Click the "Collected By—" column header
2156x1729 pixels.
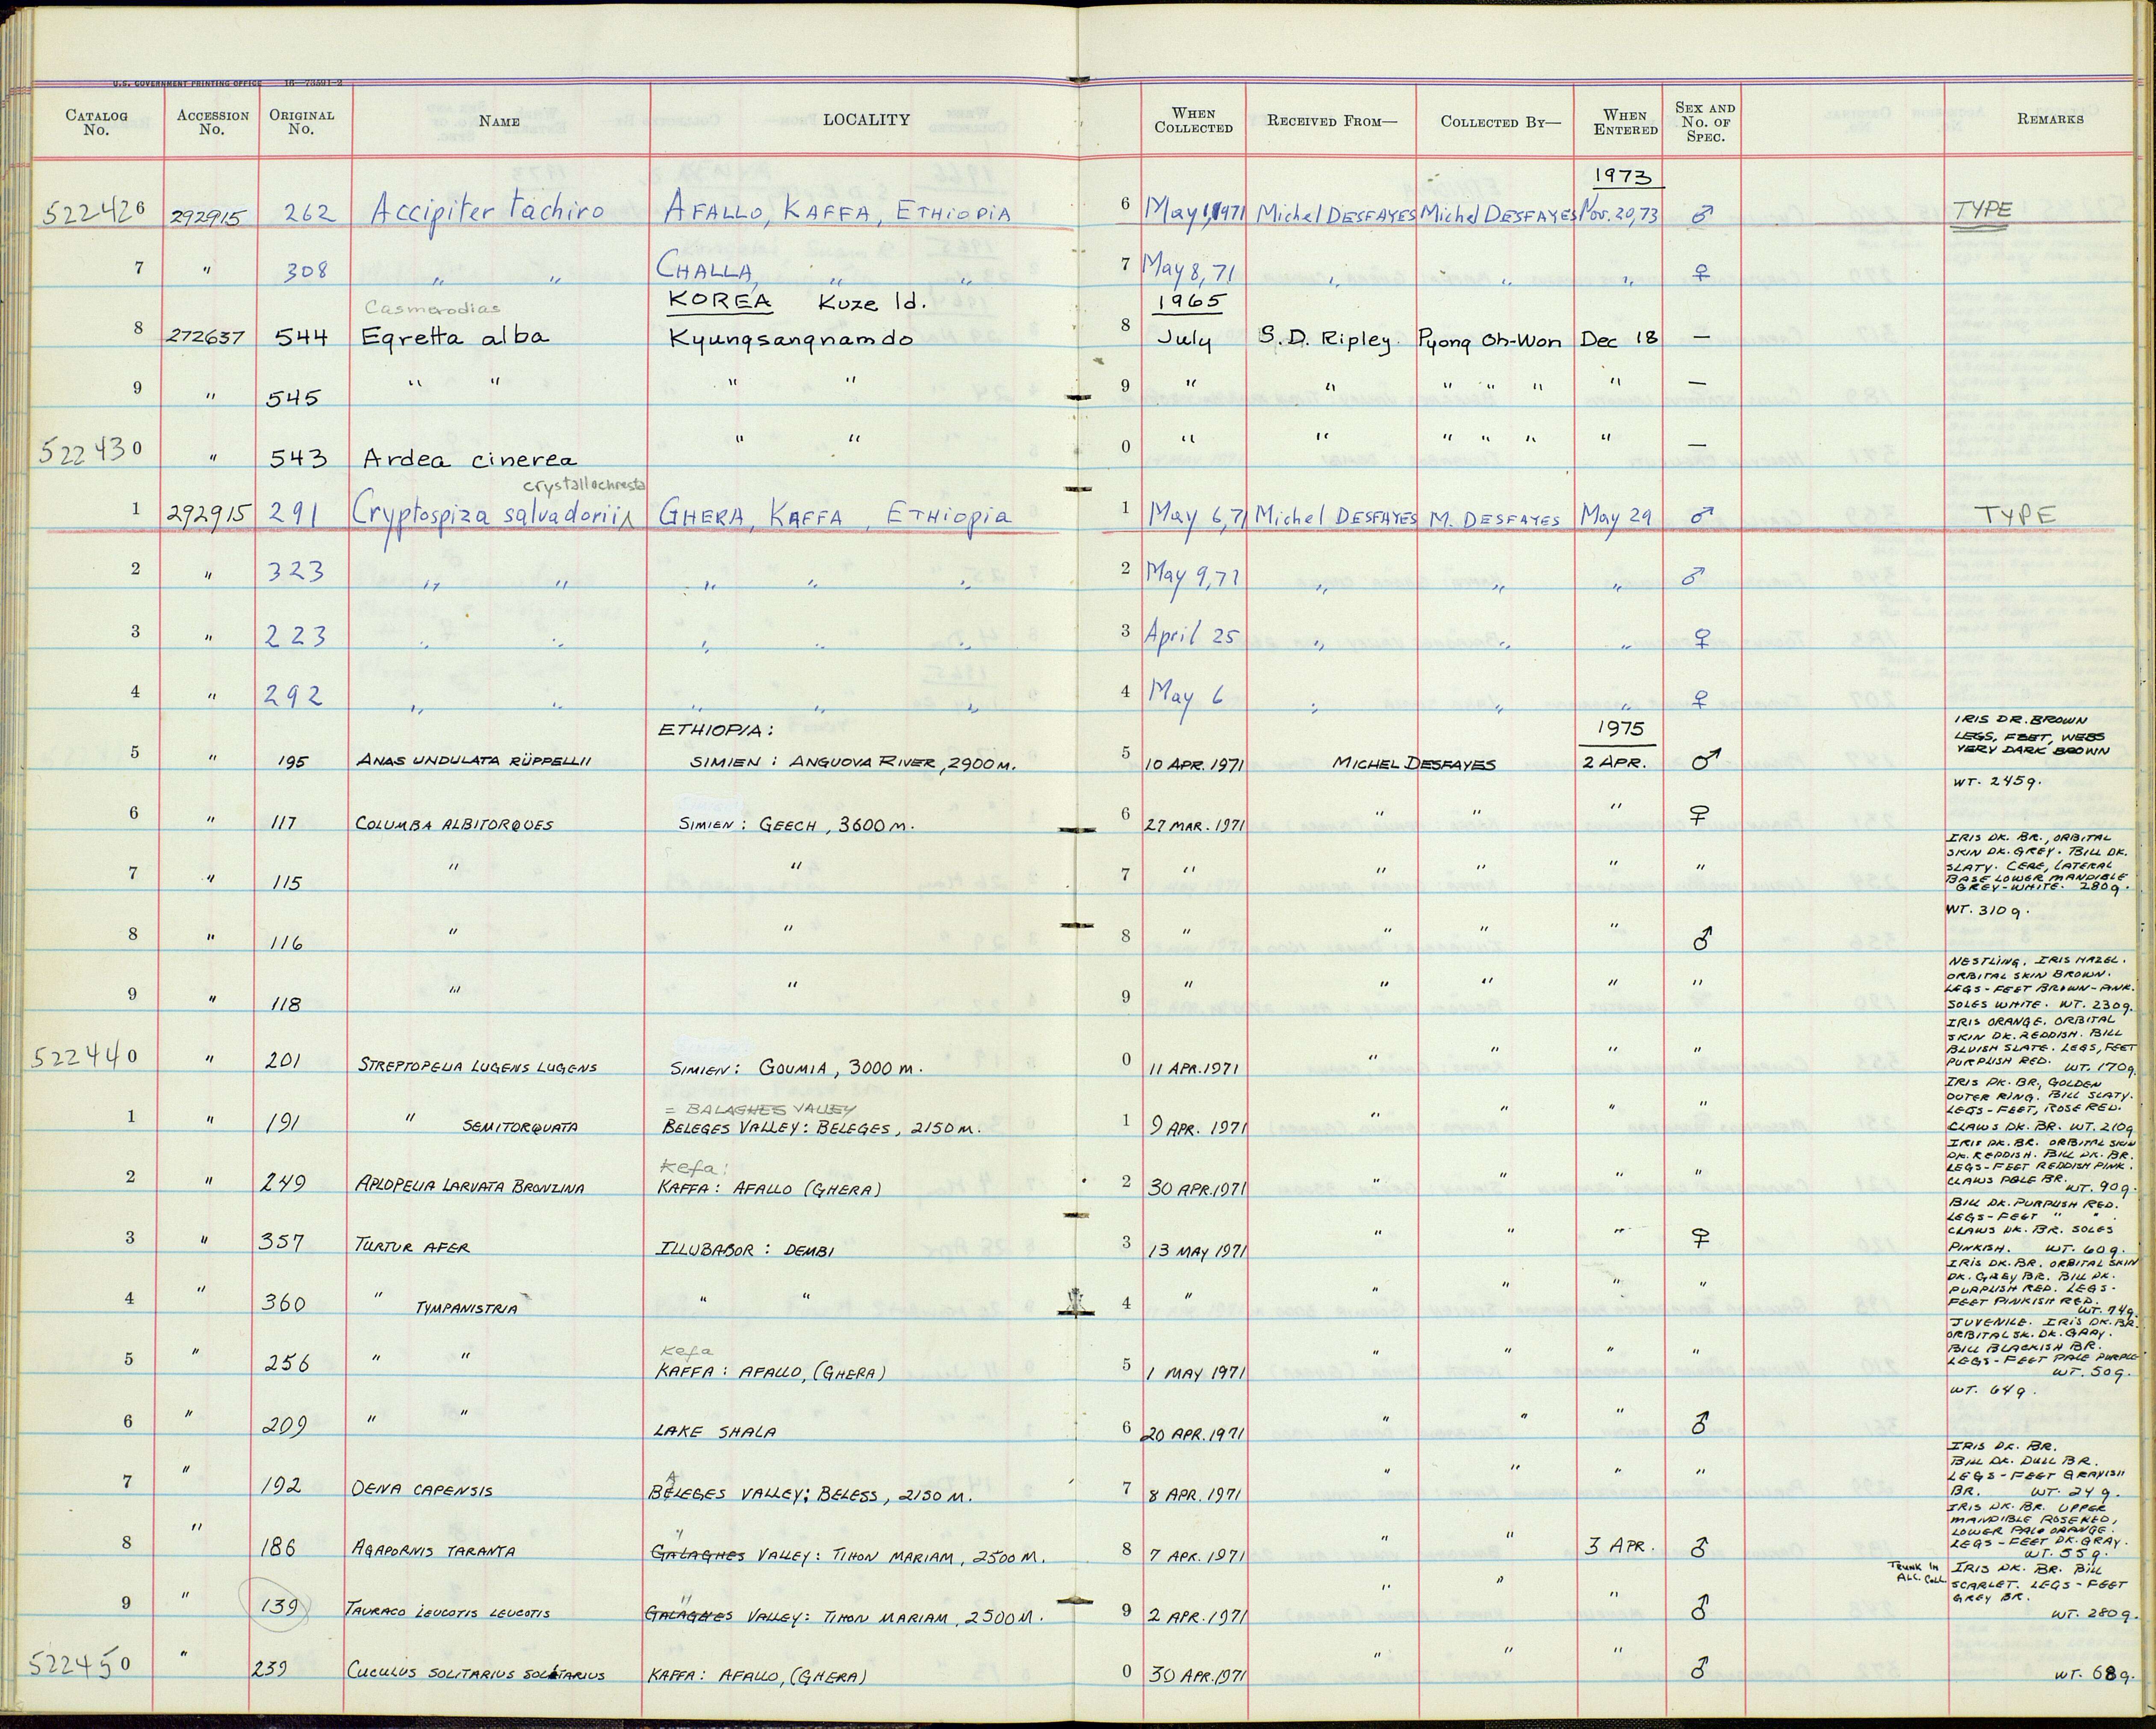tap(1500, 122)
